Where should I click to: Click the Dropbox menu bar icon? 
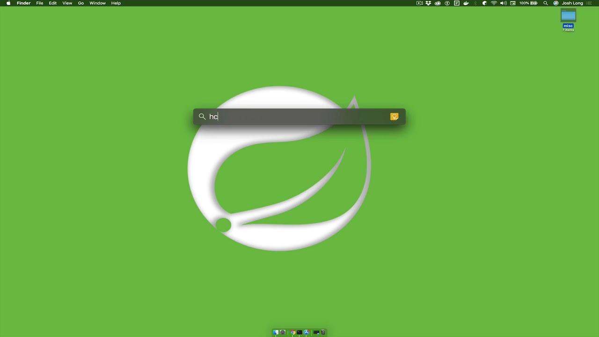tap(428, 3)
